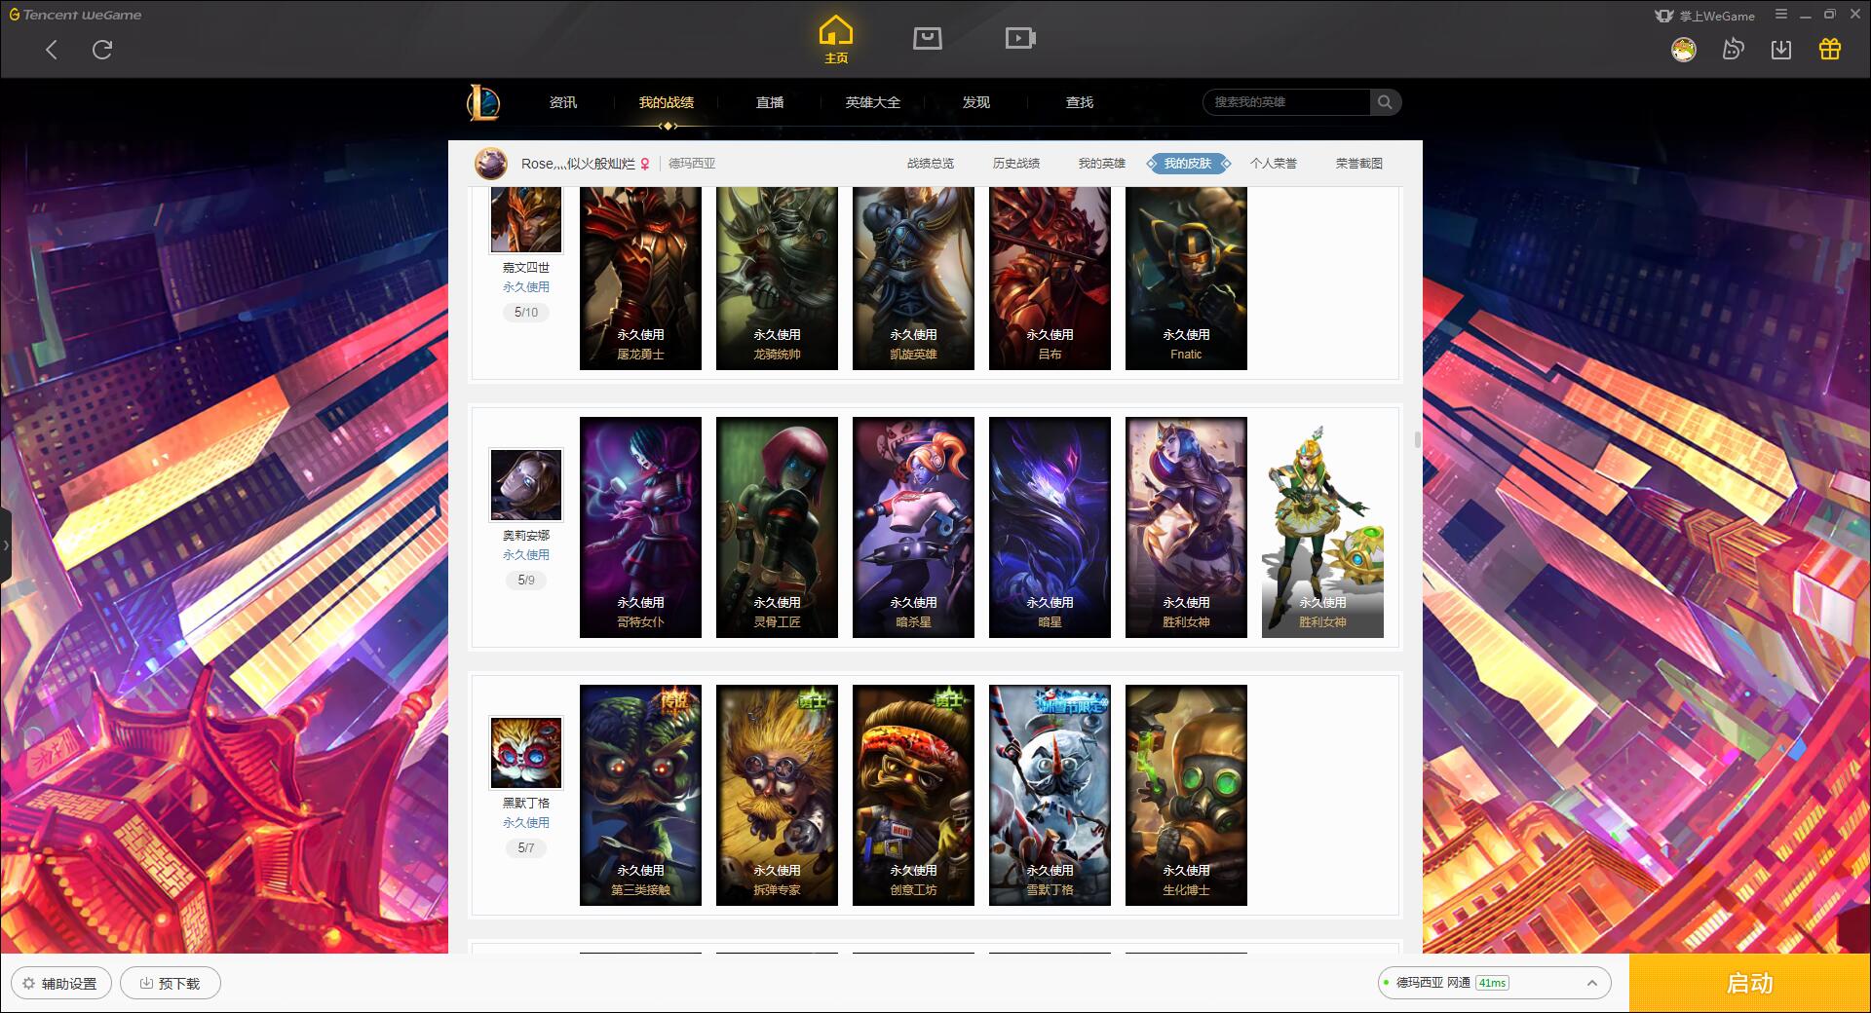This screenshot has height=1013, width=1871.
Task: Open 胜利女神 3D model skin card
Action: (x=1322, y=527)
